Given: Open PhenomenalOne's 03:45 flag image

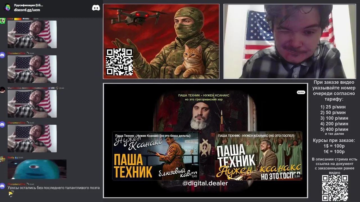Looking at the screenshot, I should (x=32, y=139).
